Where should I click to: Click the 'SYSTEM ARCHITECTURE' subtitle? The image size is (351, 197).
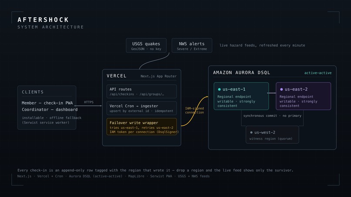51,27
